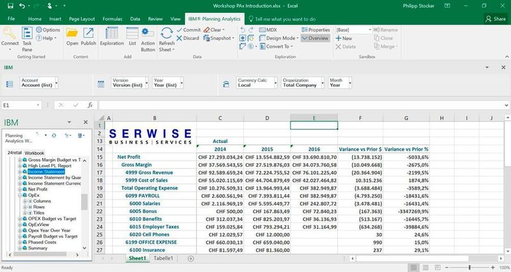The height and width of the screenshot is (272, 511).
Task: Open the Month Year selector
Action: (340, 83)
